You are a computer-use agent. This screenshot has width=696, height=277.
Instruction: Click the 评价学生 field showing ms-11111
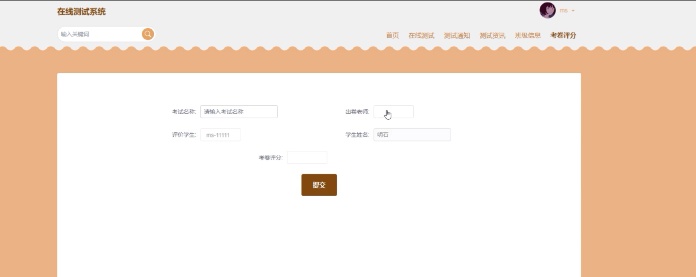point(220,135)
